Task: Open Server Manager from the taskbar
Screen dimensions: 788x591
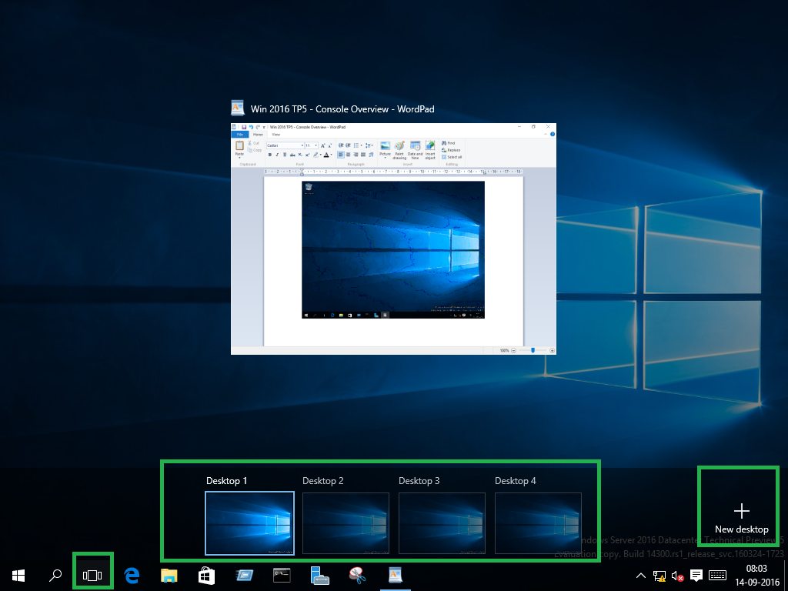Action: pyautogui.click(x=319, y=576)
